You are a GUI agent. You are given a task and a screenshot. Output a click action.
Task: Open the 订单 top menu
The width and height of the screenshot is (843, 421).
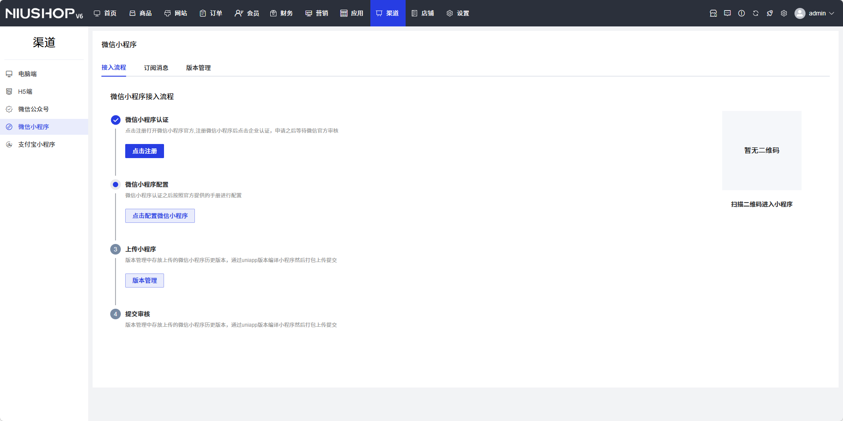pos(211,13)
